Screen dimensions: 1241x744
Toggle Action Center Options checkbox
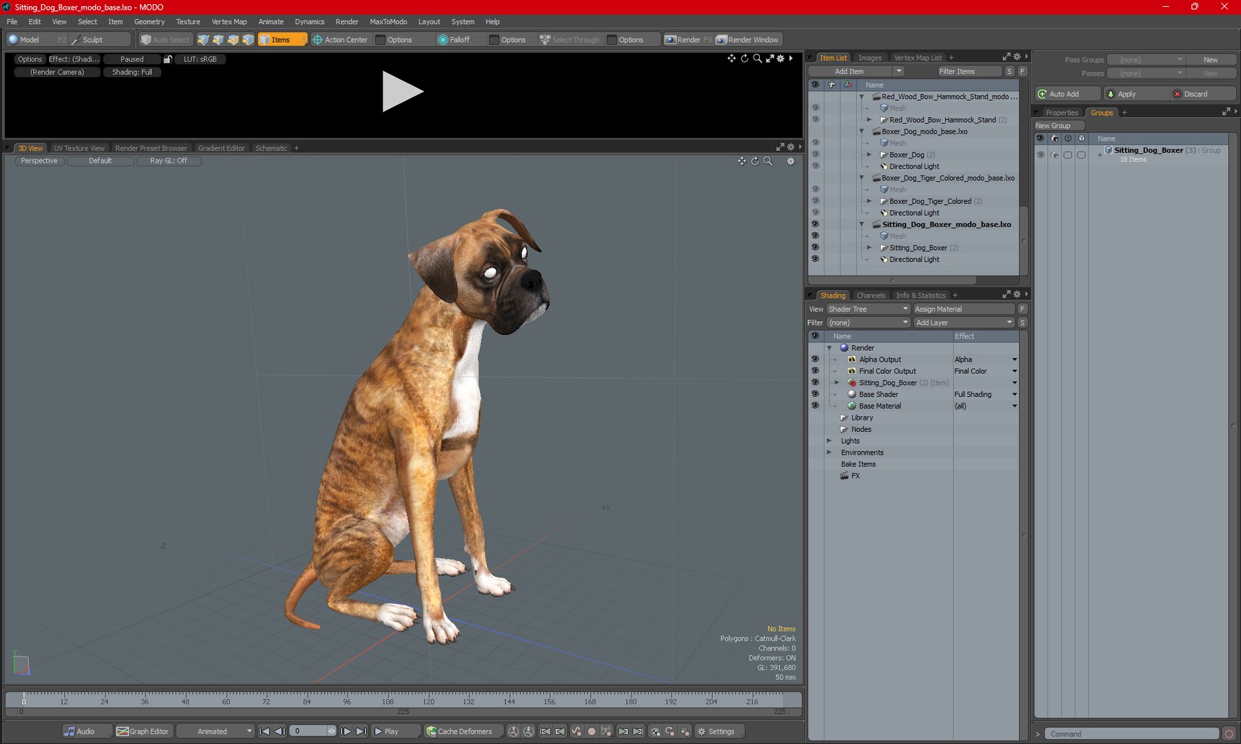coord(381,40)
